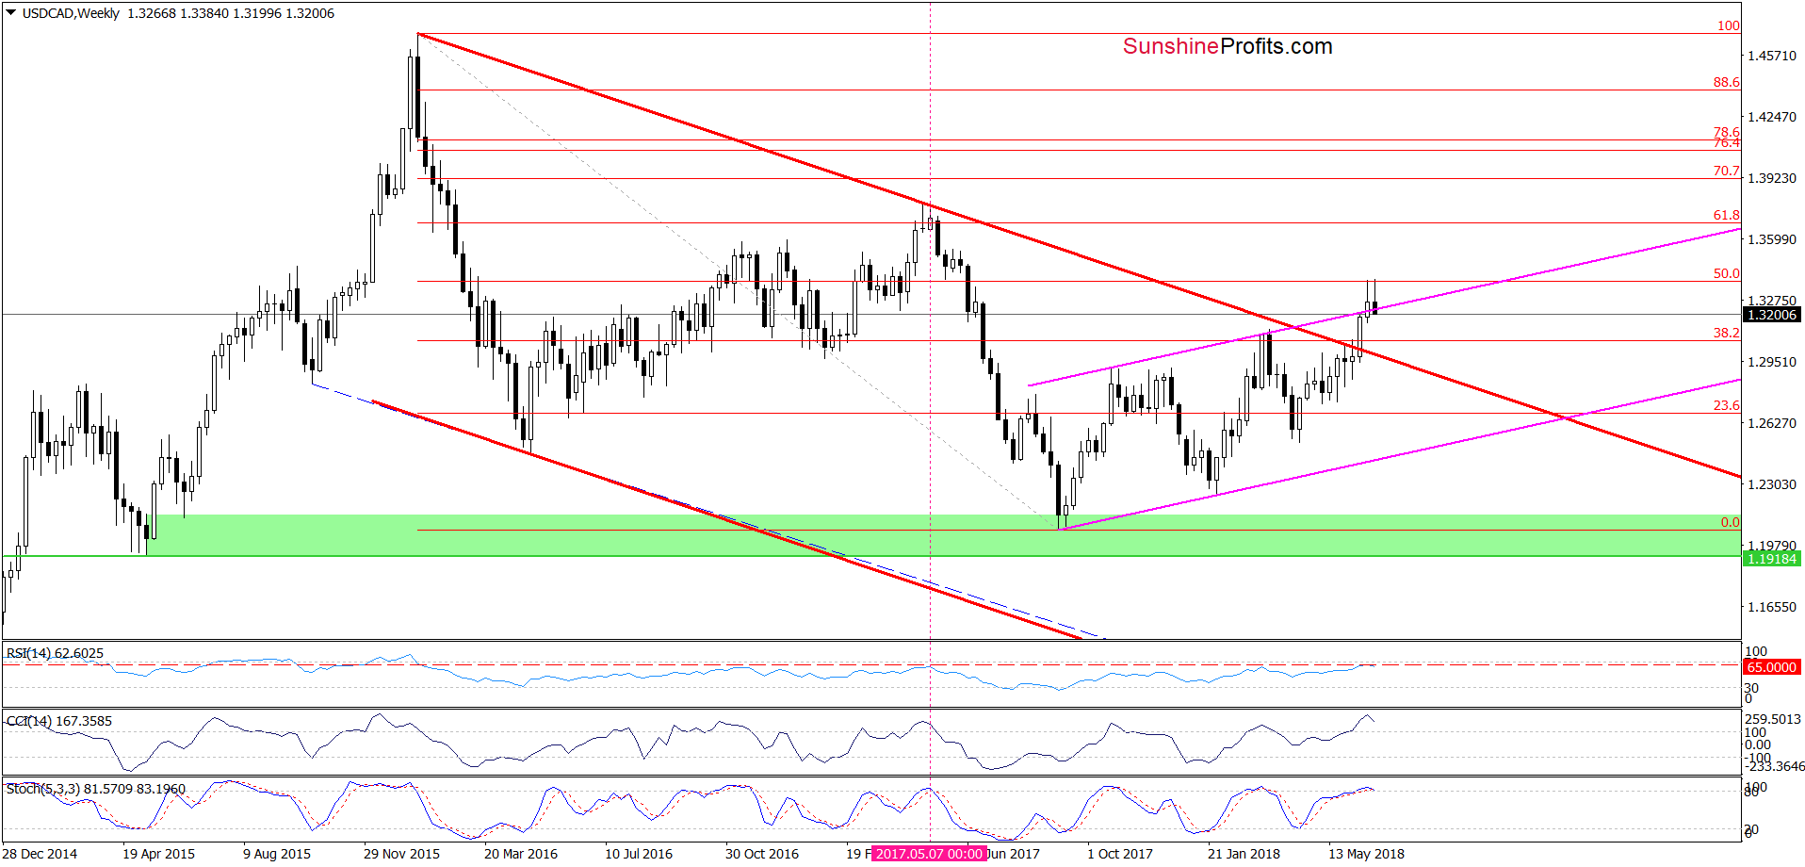Image resolution: width=1805 pixels, height=867 pixels.
Task: Select the 21 Jan 2018 date label
Action: click(x=1244, y=854)
